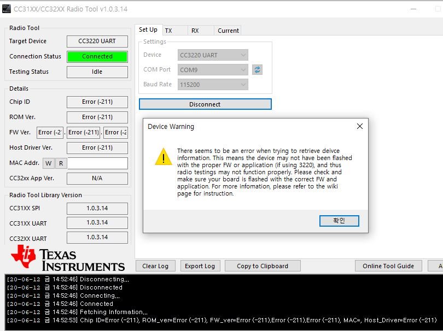Image resolution: width=443 pixels, height=331 pixels.
Task: Click the MAC address input field
Action: [x=97, y=163]
